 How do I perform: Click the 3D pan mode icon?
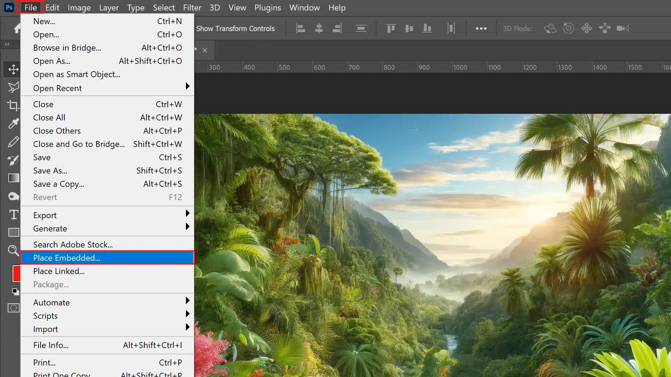[x=586, y=28]
